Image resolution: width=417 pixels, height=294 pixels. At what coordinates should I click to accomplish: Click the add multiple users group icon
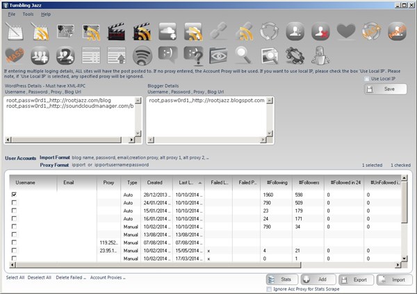(x=40, y=56)
